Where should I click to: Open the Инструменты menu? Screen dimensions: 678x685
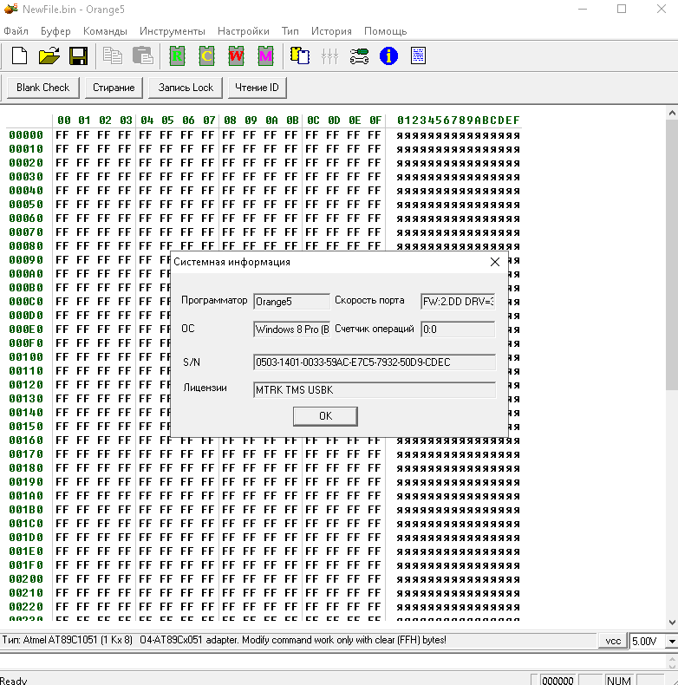point(173,31)
